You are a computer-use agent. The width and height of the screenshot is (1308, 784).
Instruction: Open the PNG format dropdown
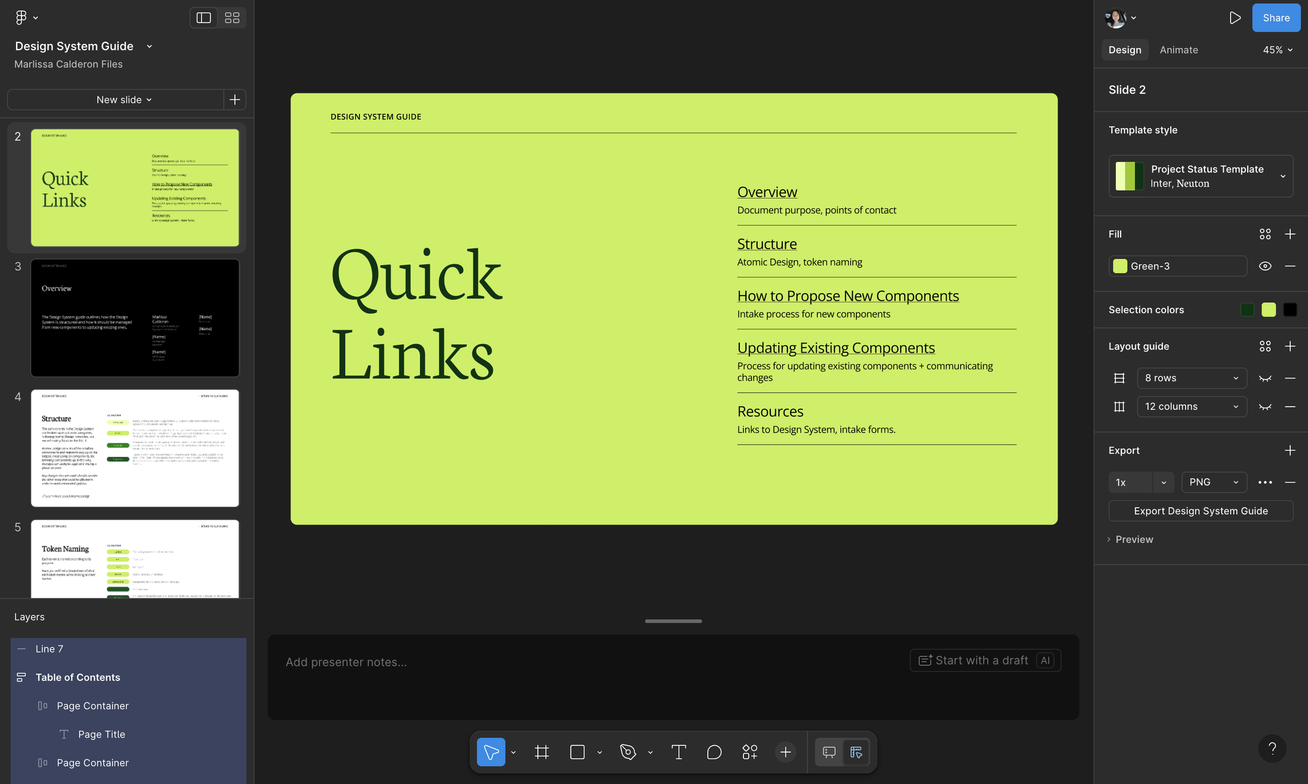[1213, 482]
